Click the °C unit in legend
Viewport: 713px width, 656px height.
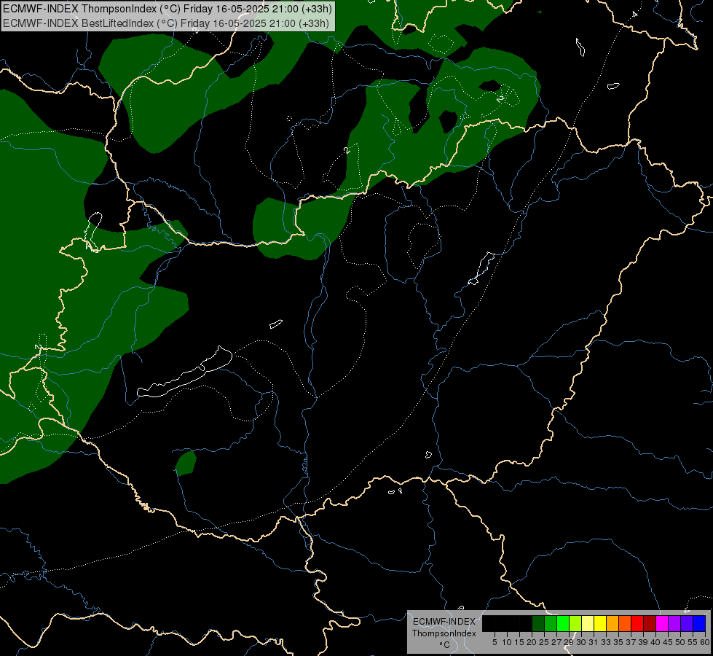tap(445, 645)
